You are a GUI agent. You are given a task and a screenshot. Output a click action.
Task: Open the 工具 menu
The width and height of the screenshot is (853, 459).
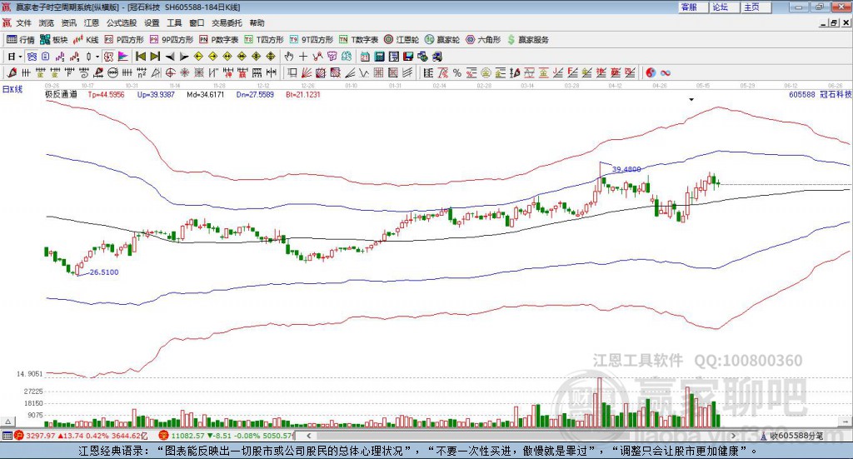pos(174,22)
